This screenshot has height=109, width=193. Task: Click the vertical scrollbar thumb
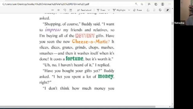[172, 23]
